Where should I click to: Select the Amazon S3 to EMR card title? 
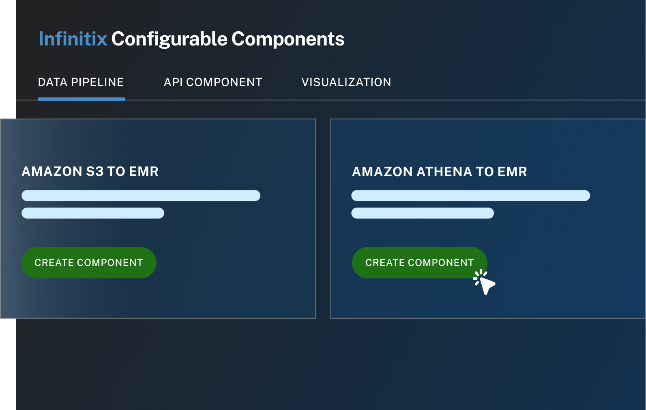90,171
